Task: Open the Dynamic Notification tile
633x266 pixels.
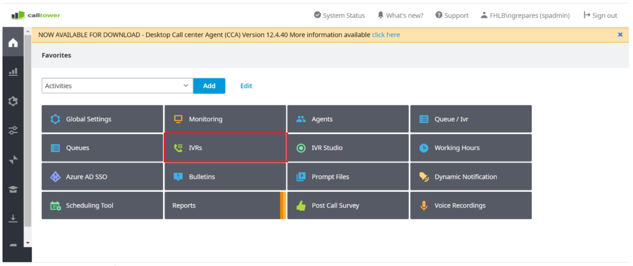Action: tap(471, 177)
